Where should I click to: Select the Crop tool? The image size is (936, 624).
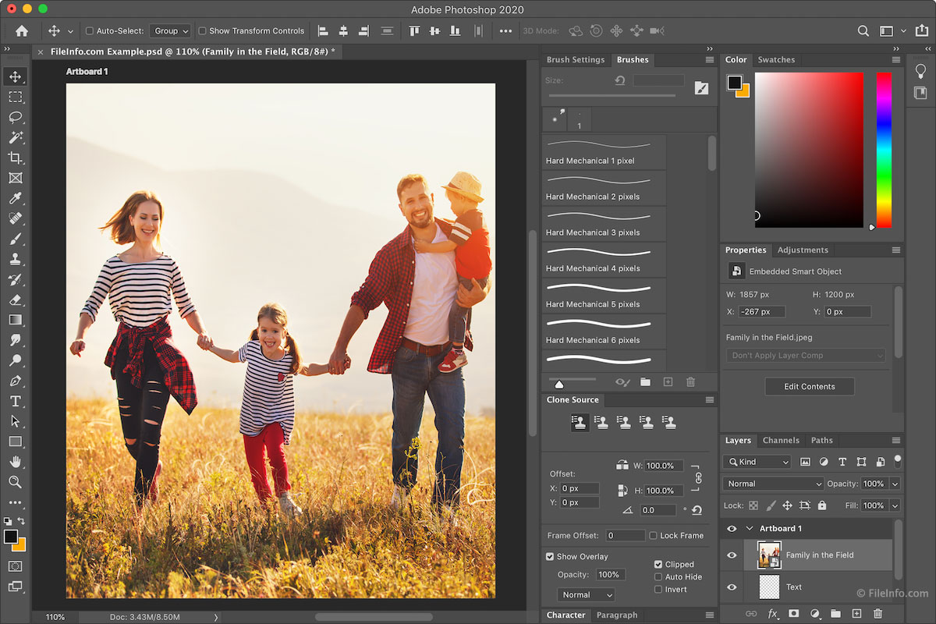pos(16,157)
